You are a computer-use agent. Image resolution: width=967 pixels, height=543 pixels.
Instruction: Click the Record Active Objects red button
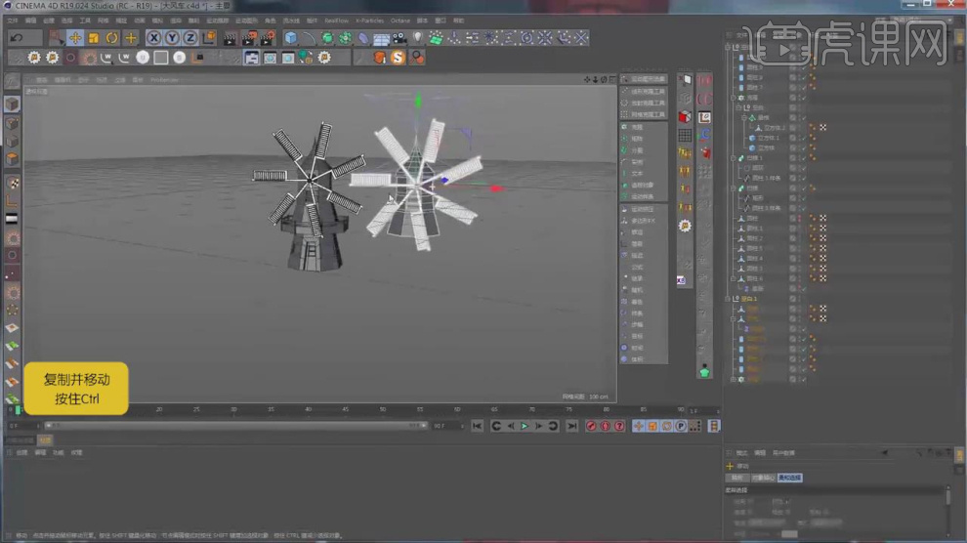tap(592, 426)
